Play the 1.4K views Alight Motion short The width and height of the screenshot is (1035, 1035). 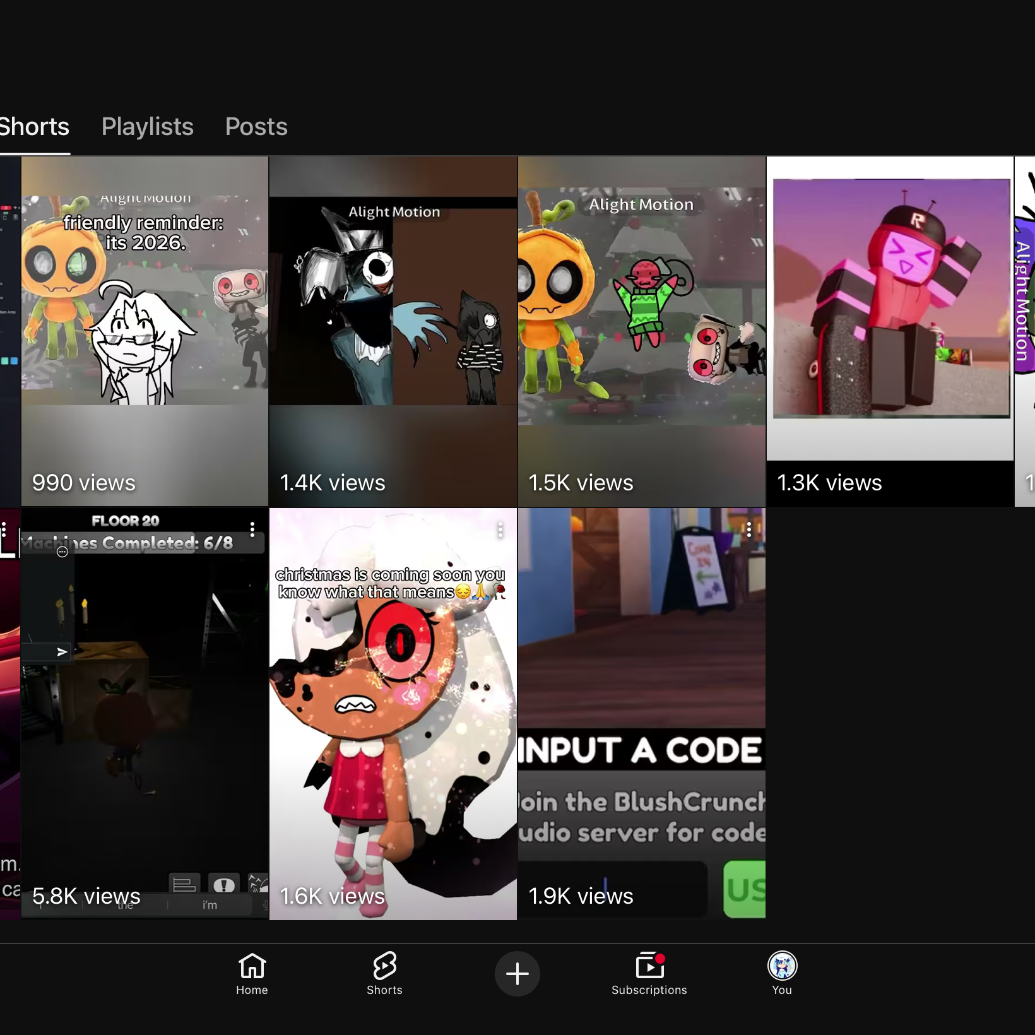coord(393,331)
